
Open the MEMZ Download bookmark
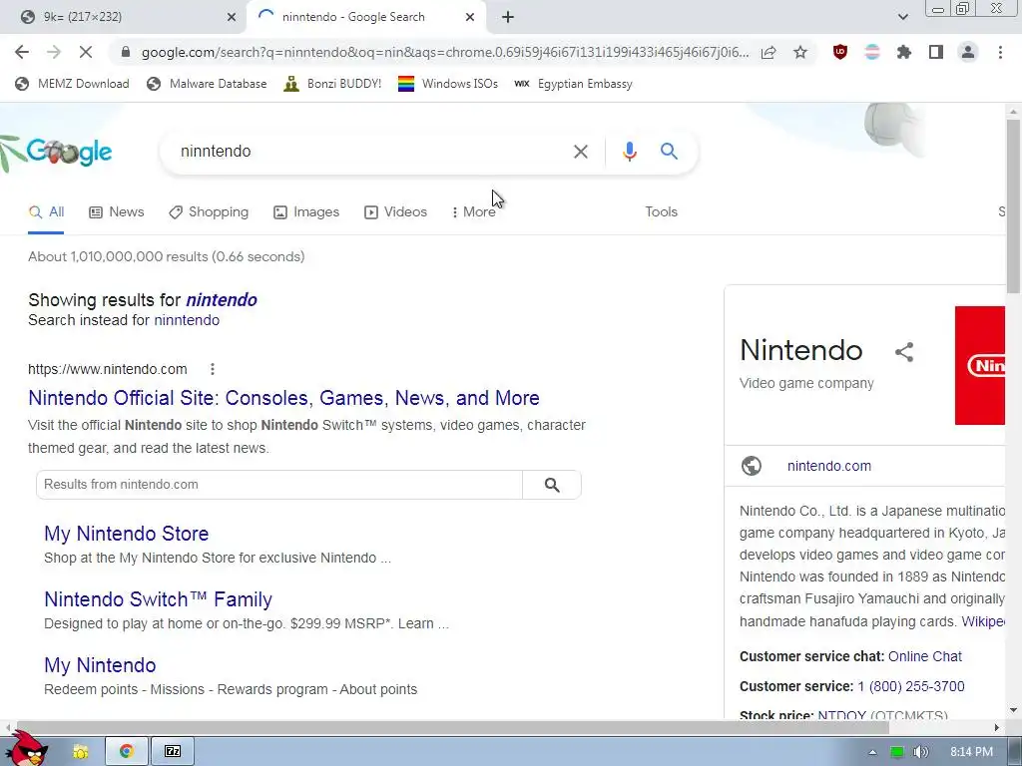72,84
